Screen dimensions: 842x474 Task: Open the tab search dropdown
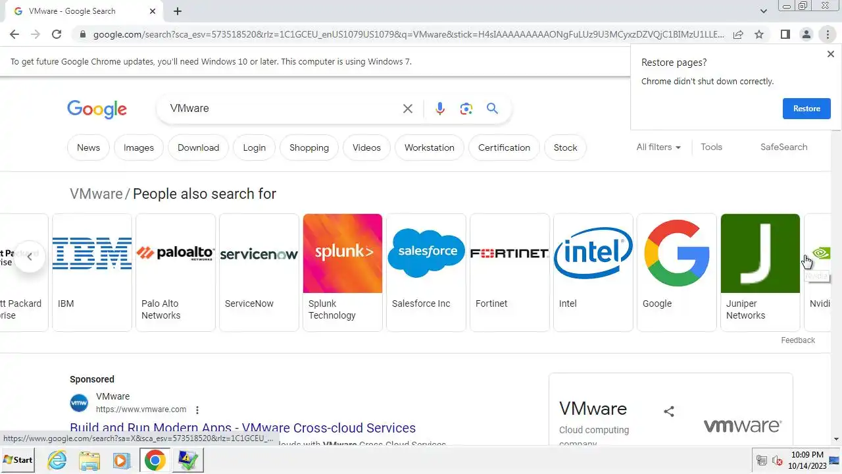(763, 11)
